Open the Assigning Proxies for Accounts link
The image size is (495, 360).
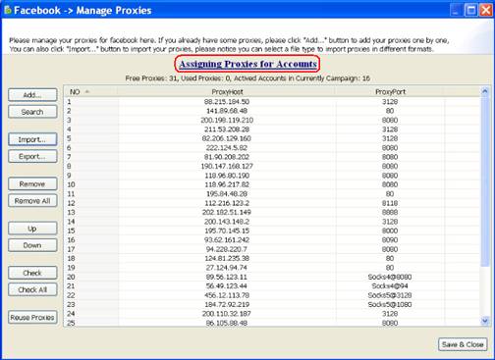pos(247,64)
